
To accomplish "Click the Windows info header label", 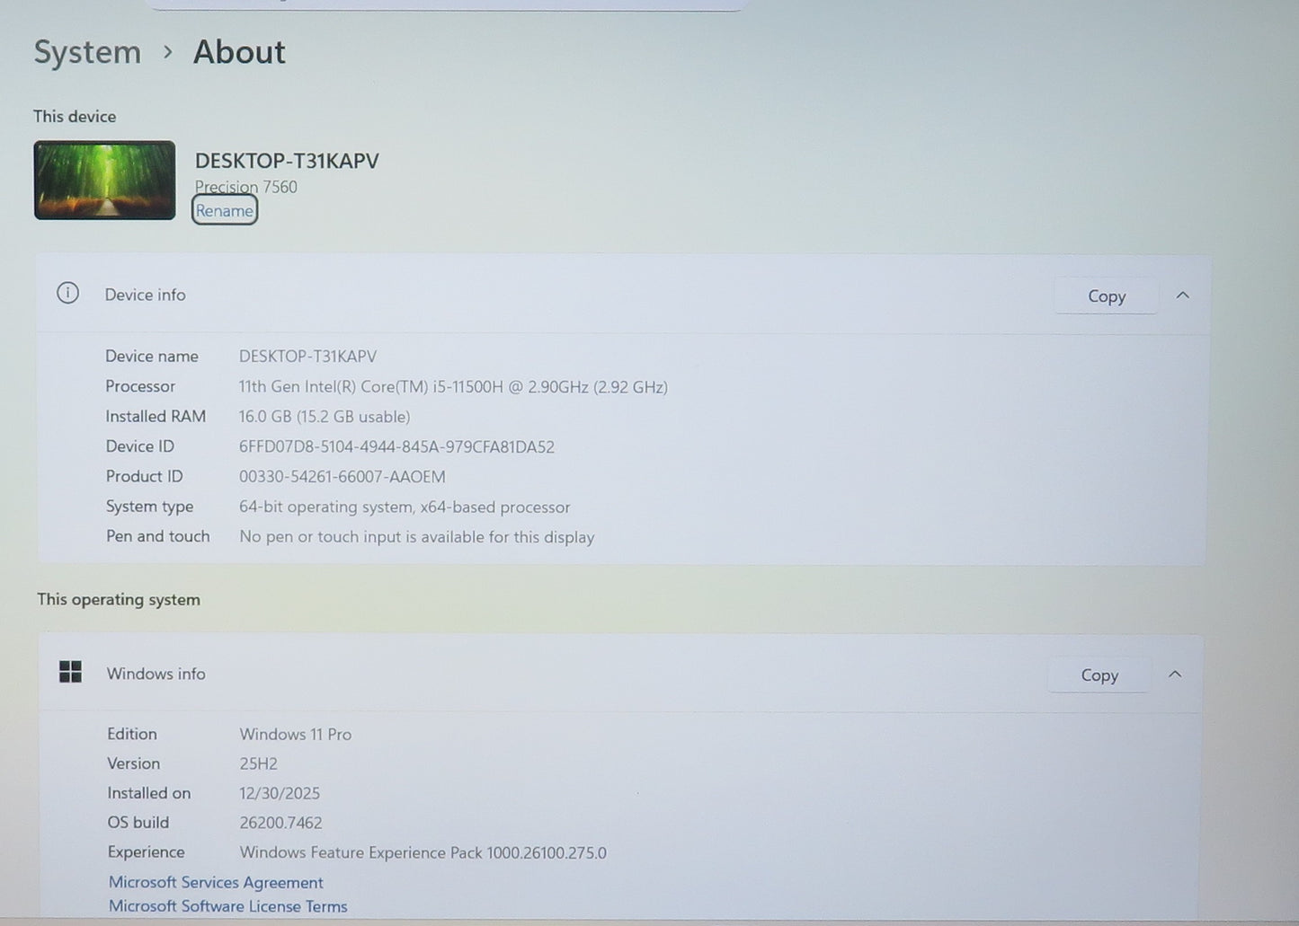I will tap(156, 674).
